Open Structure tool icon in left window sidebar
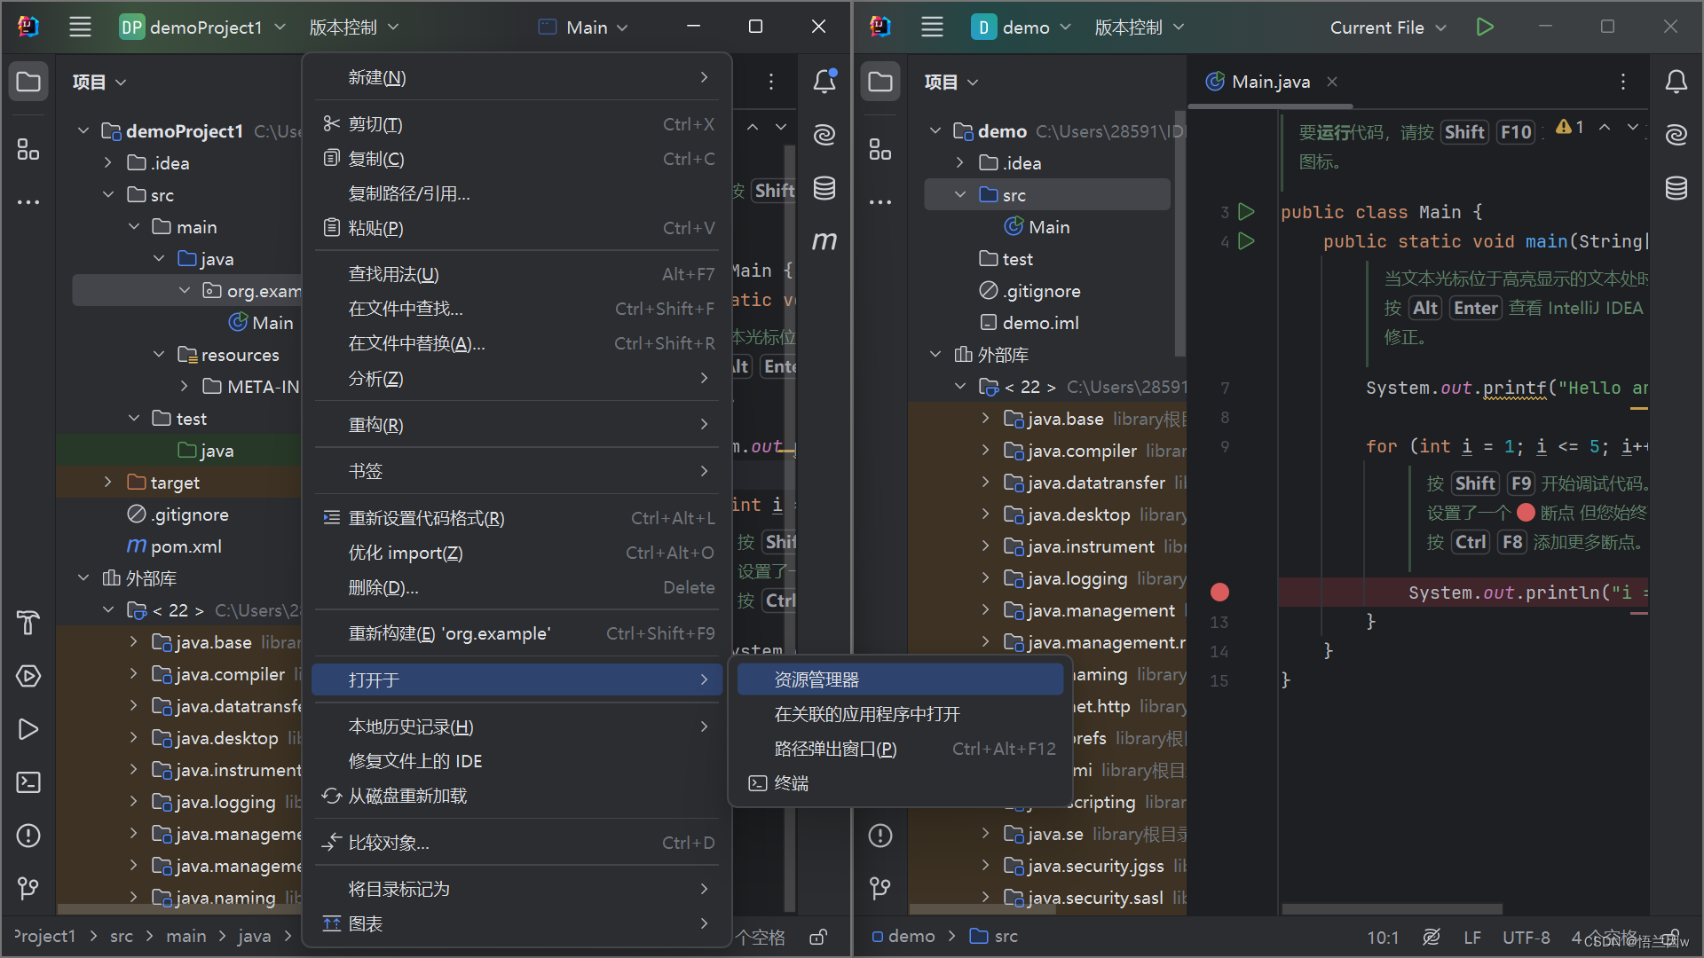This screenshot has width=1704, height=958. (28, 149)
